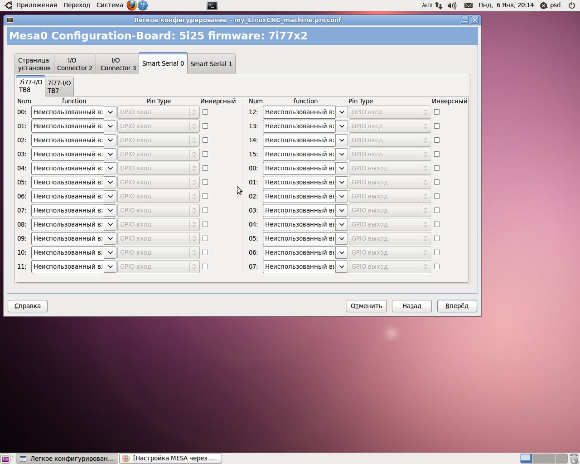Go back with the Назад button
This screenshot has height=464, width=580.
click(412, 306)
